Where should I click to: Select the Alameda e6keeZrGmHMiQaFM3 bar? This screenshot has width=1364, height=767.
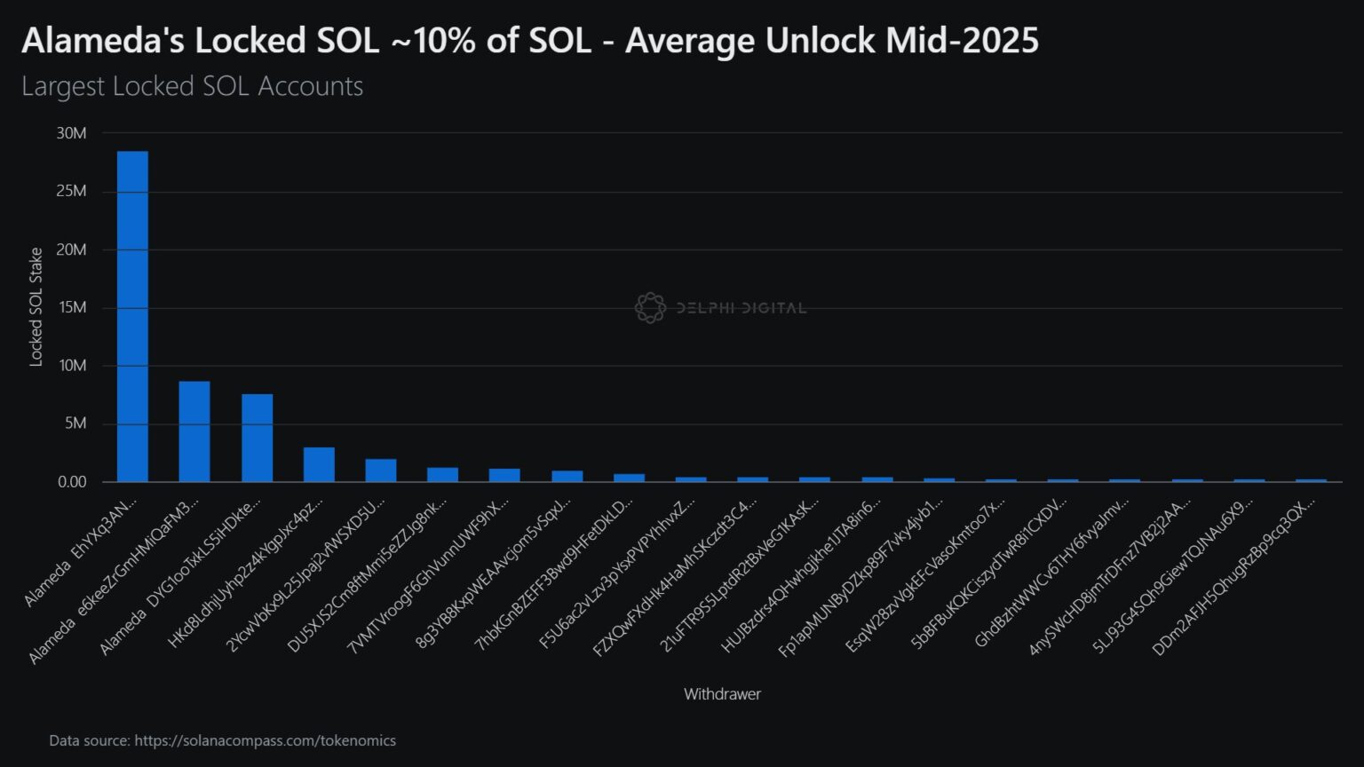tap(194, 431)
